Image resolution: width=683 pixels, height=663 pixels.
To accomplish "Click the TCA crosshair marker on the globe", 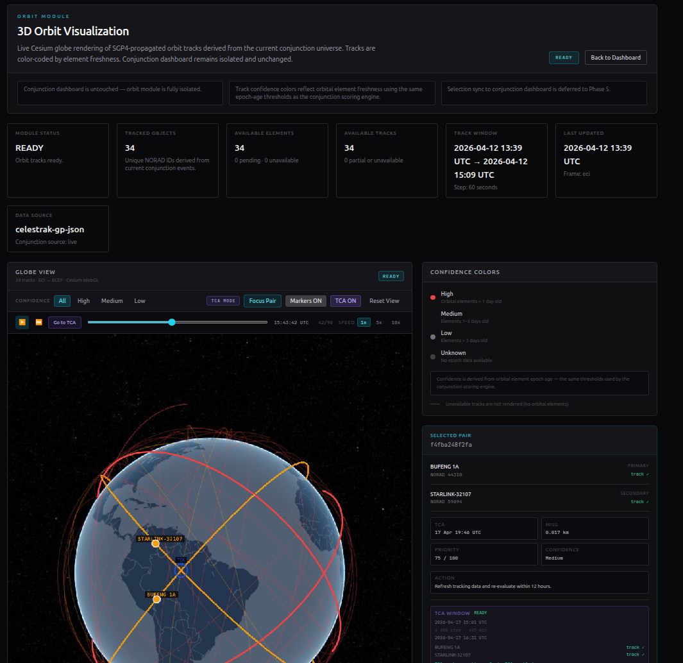I will (181, 570).
